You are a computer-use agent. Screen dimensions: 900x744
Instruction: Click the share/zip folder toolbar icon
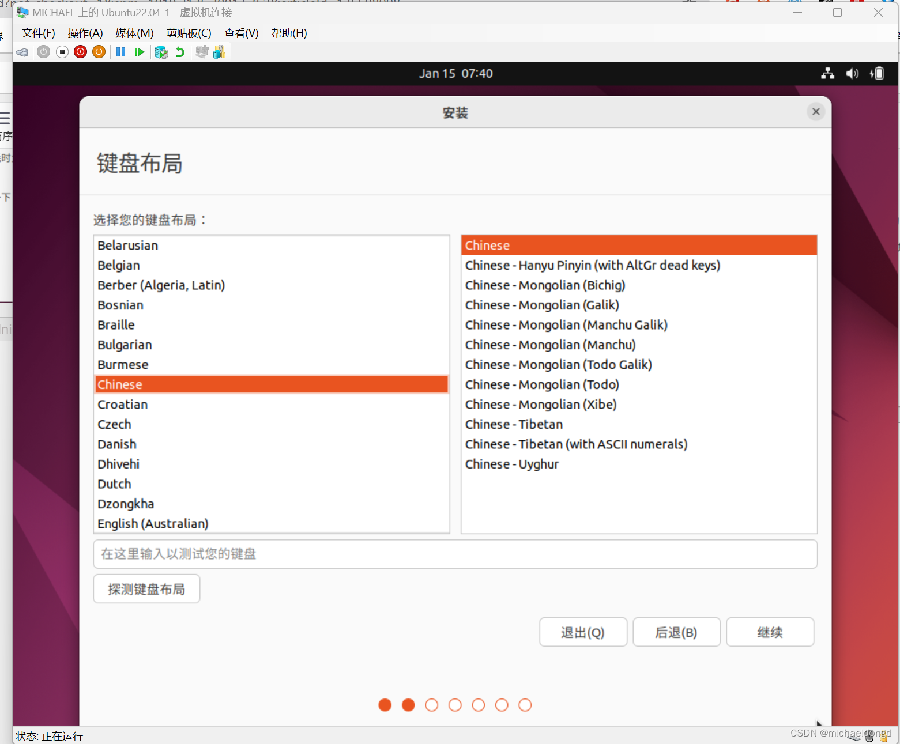tap(219, 52)
